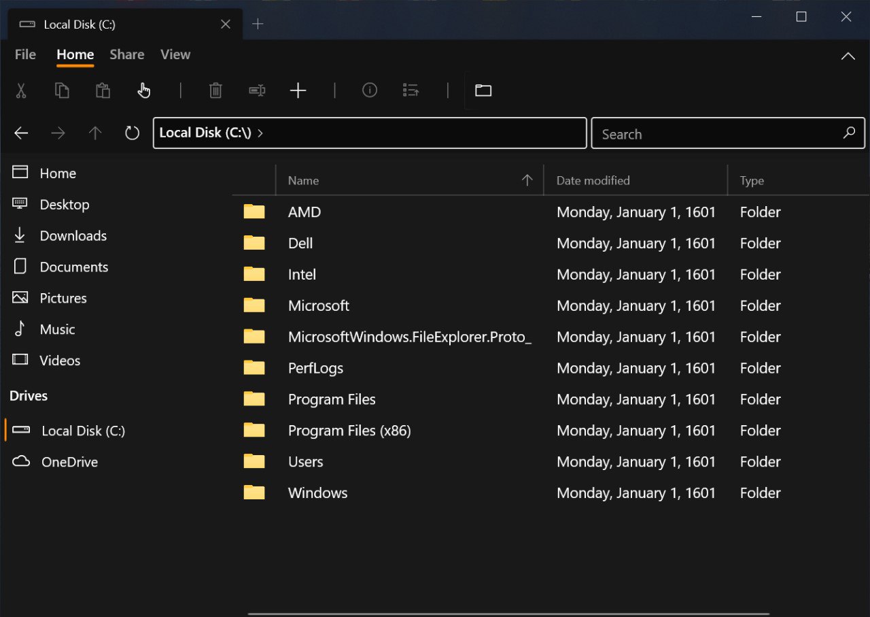Refresh the current folder view

click(133, 133)
